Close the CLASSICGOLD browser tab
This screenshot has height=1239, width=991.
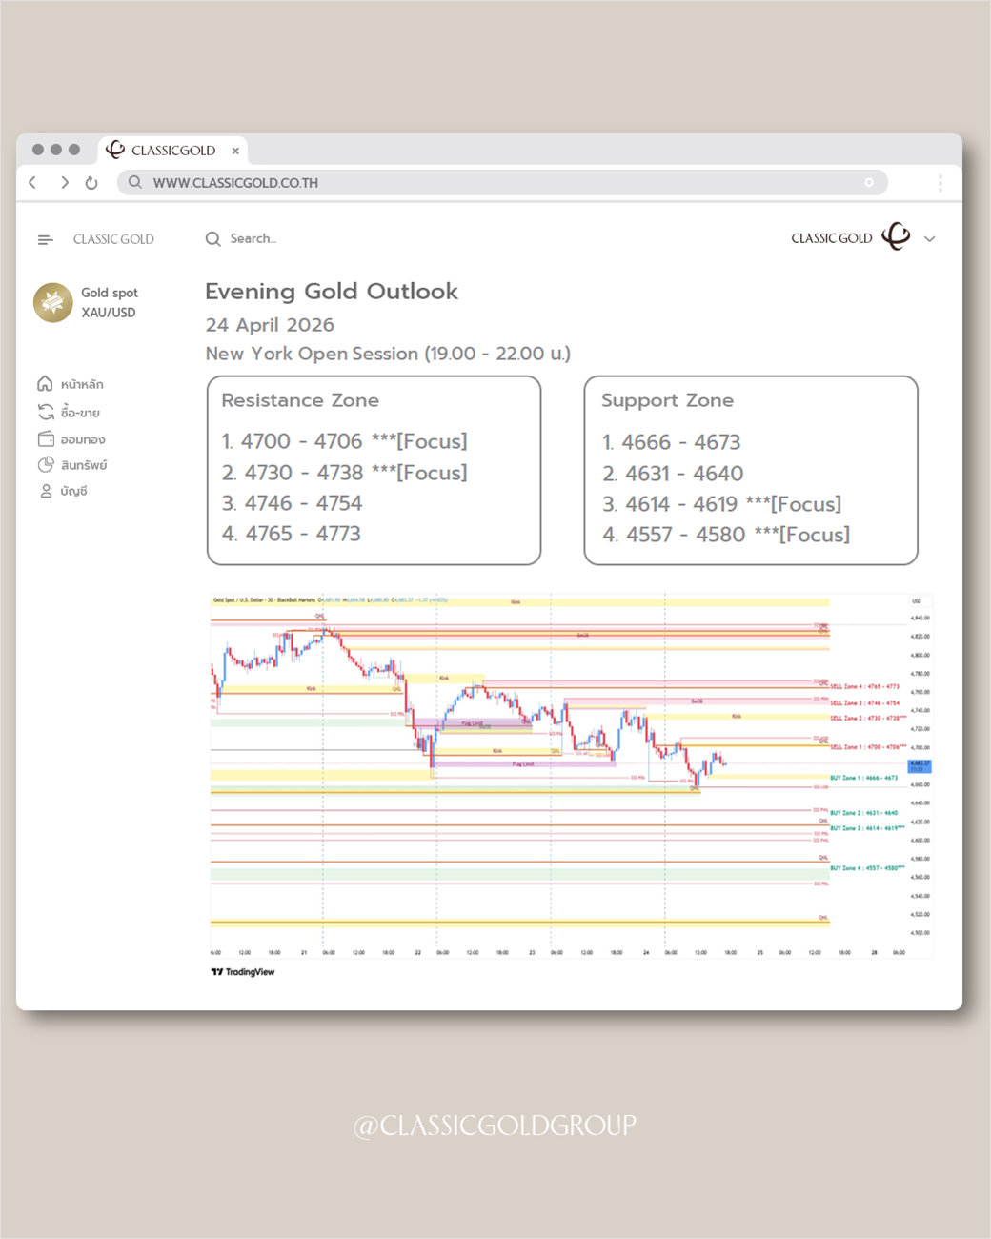point(235,151)
